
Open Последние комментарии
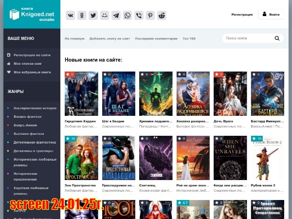[x=156, y=38]
